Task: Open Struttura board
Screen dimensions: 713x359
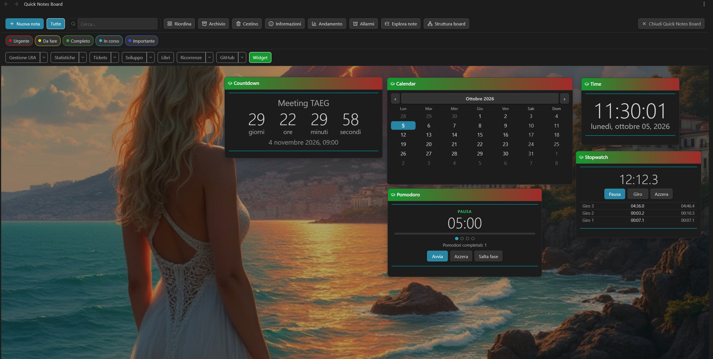Action: tap(446, 24)
